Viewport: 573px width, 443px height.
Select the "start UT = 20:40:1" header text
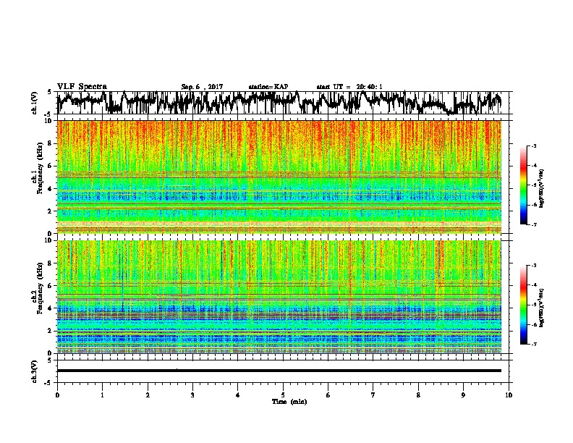click(349, 87)
